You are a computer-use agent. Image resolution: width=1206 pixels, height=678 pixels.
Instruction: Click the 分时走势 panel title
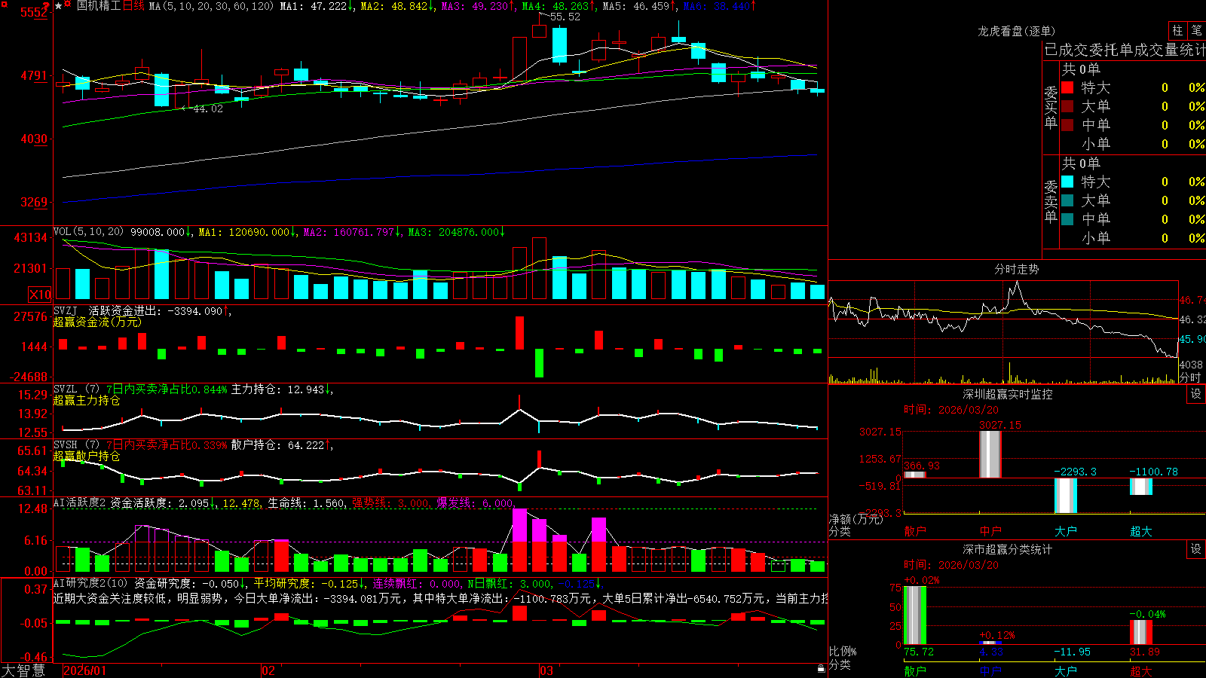pos(1017,269)
